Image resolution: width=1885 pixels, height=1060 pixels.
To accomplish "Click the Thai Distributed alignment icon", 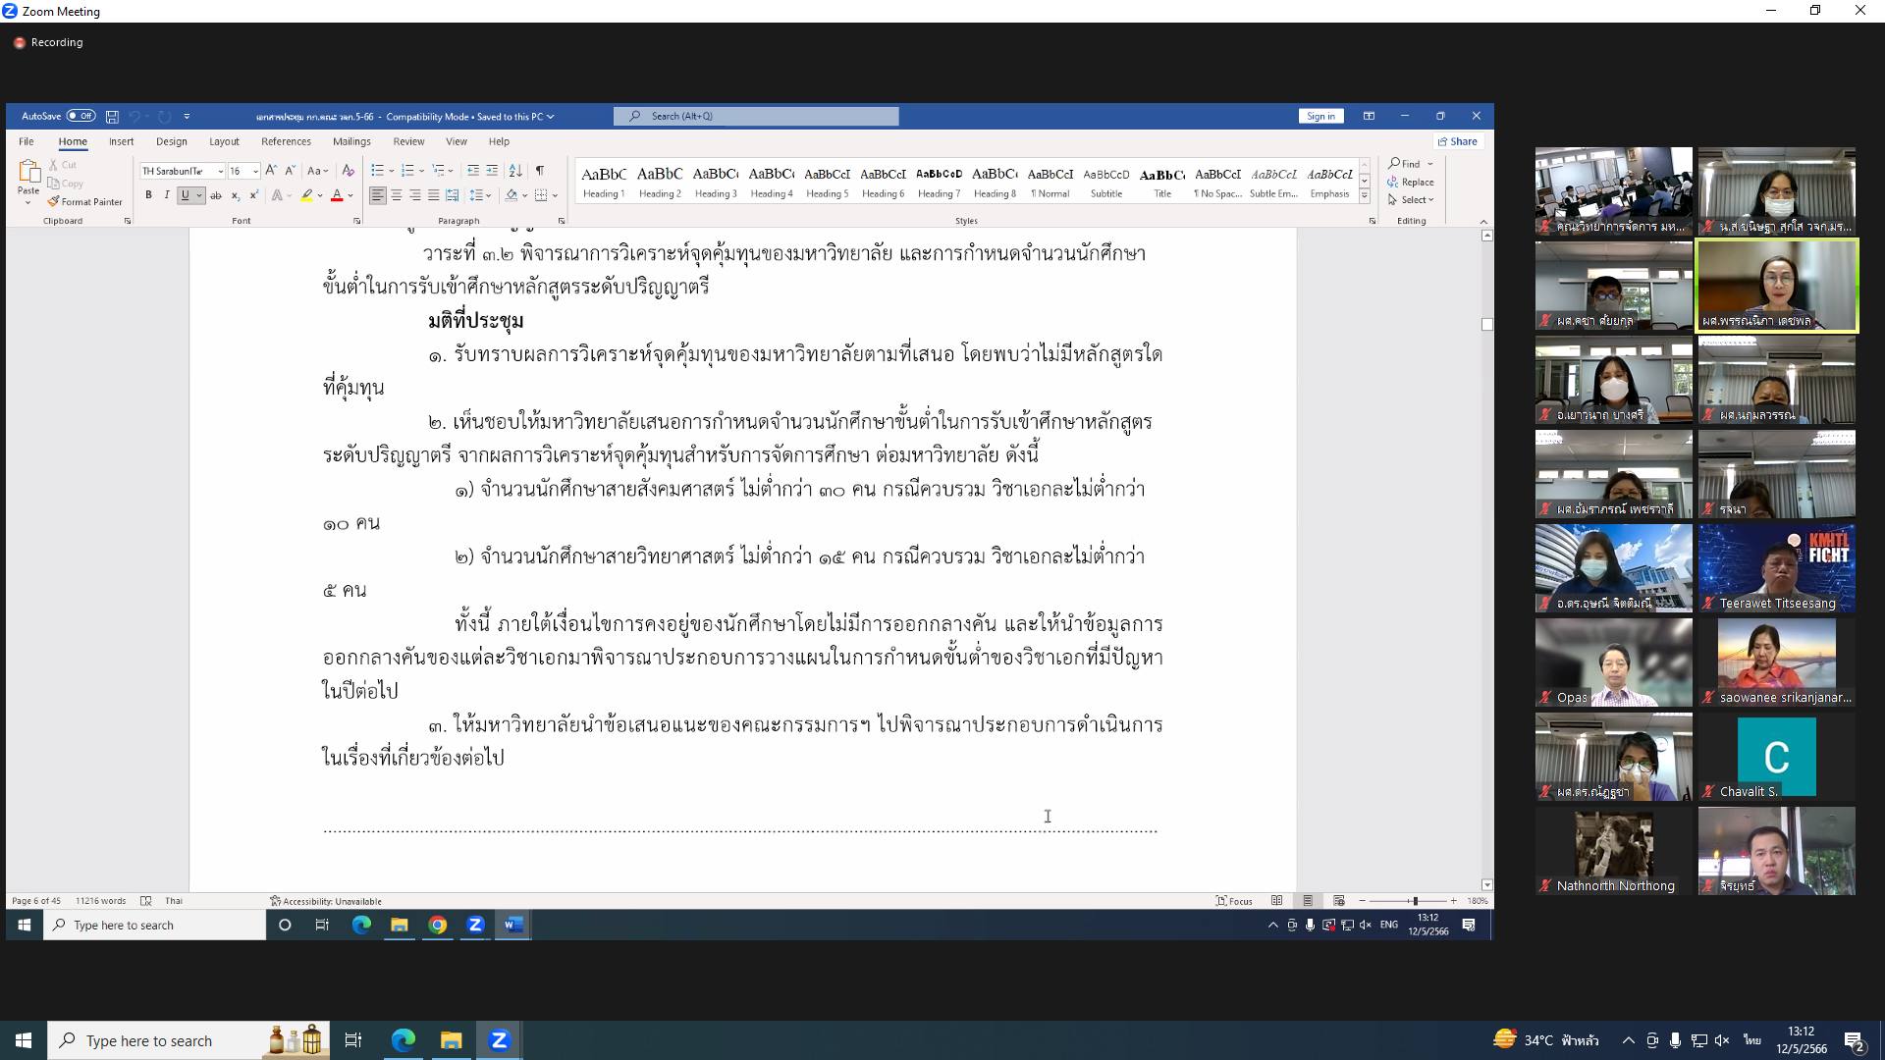I will point(452,195).
